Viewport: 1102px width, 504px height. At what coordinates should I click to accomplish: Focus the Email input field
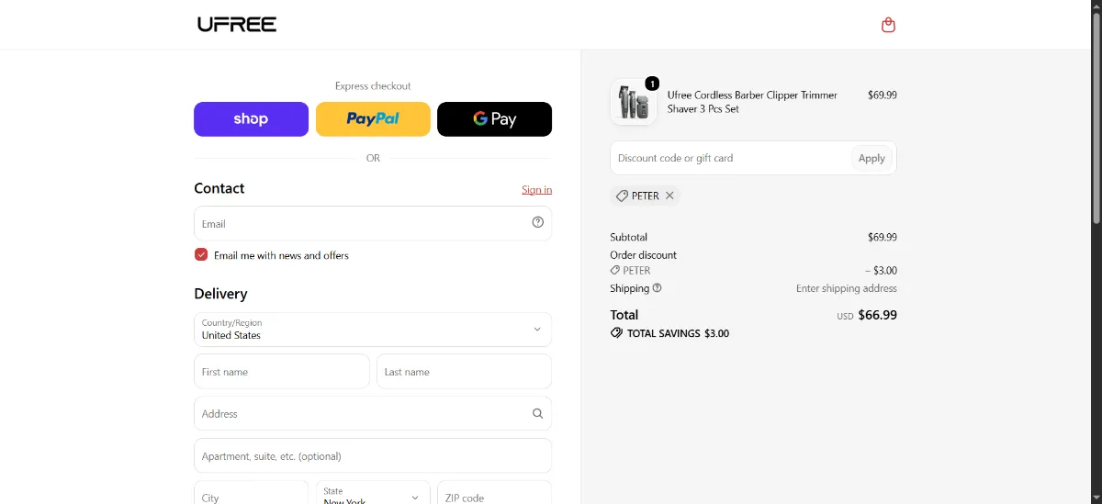pos(373,223)
